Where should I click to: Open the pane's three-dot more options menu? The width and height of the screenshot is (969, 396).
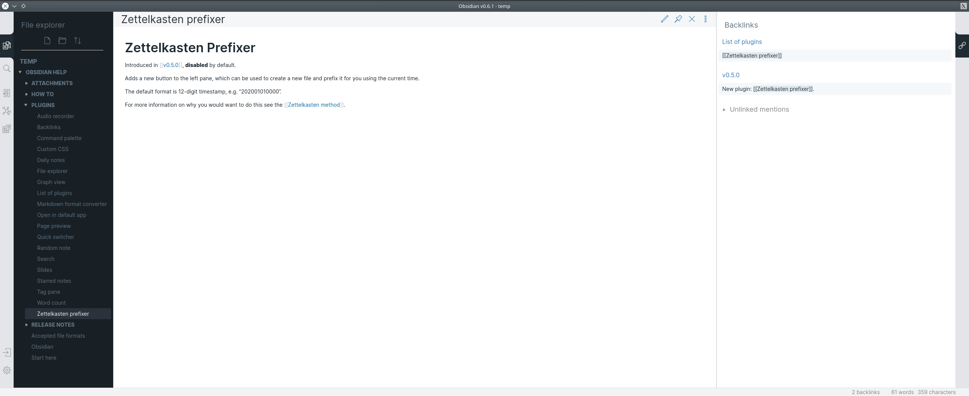coord(706,19)
